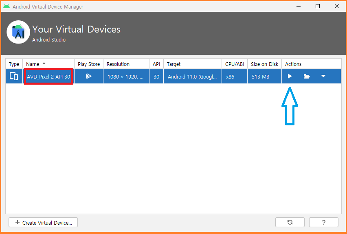Open help with the question mark button
Image resolution: width=347 pixels, height=234 pixels.
pyautogui.click(x=323, y=222)
